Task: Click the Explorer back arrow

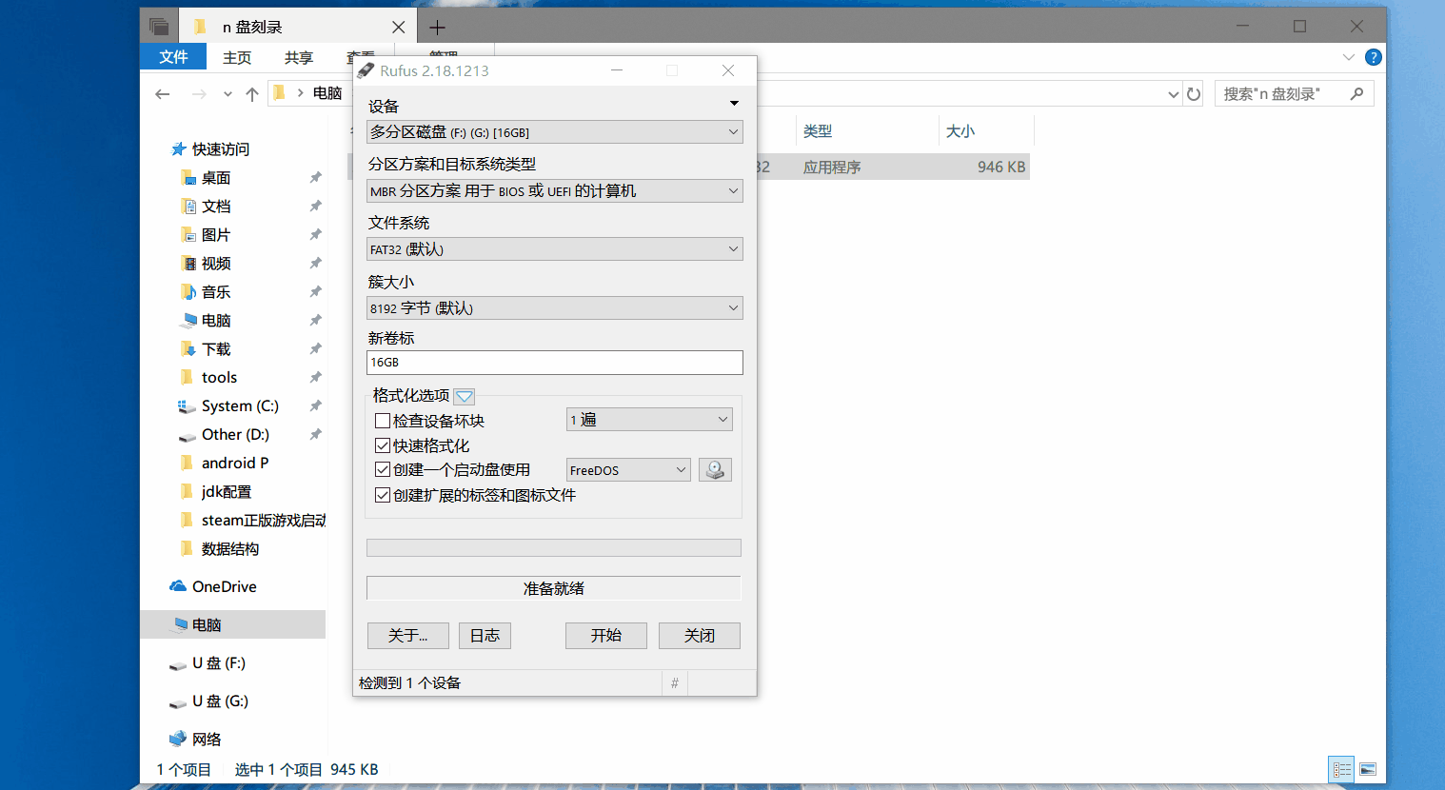Action: (x=163, y=93)
